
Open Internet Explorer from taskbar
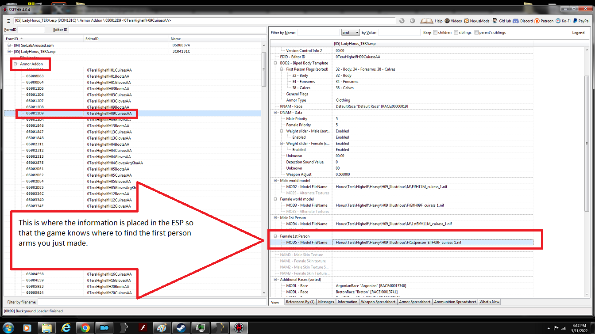[66, 328]
